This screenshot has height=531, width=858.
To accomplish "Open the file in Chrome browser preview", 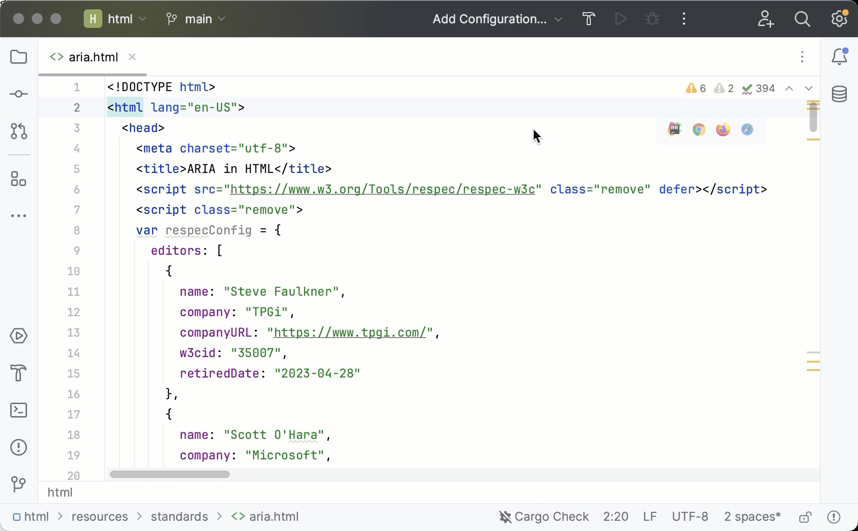I will coord(698,129).
